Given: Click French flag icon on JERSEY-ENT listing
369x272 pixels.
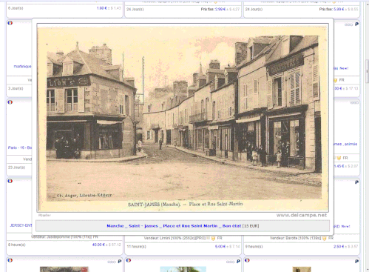Looking at the screenshot, I should click(x=10, y=181).
